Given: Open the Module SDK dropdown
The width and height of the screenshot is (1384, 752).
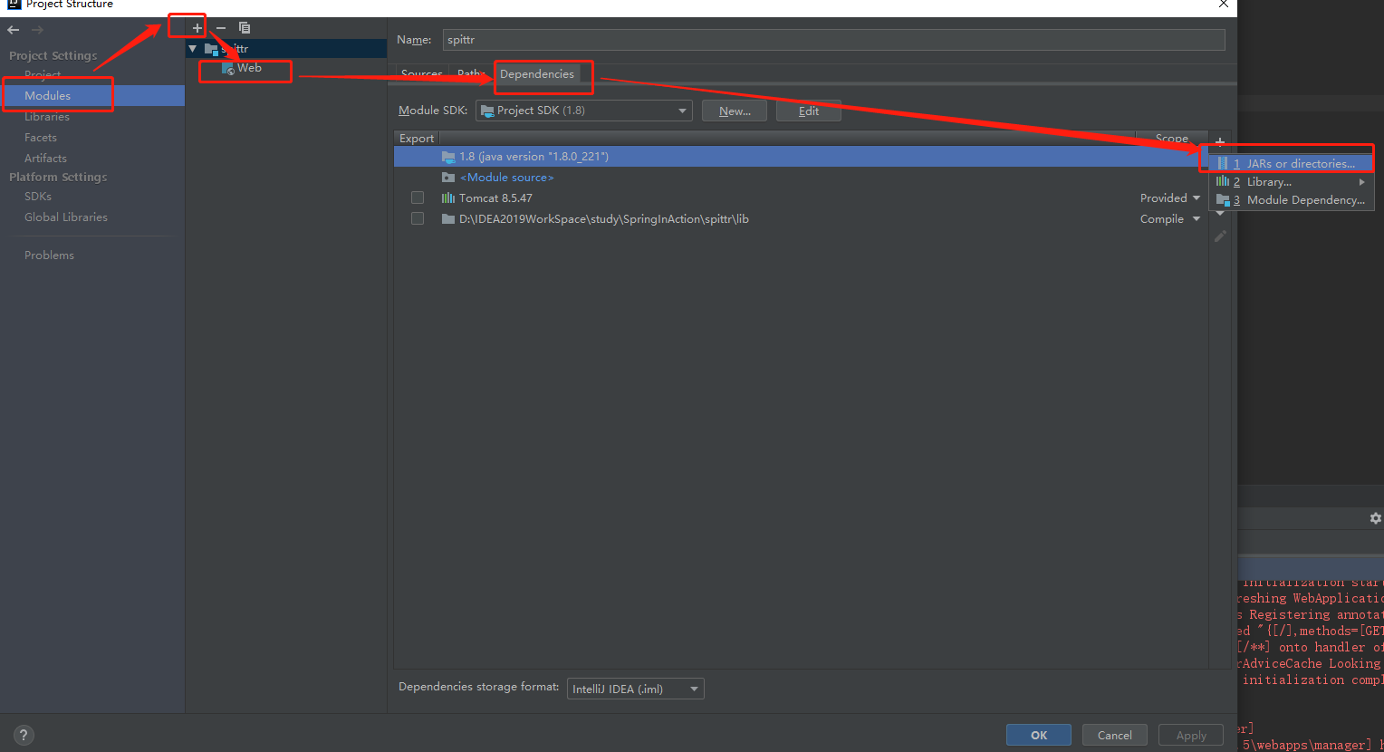Looking at the screenshot, I should tap(584, 111).
